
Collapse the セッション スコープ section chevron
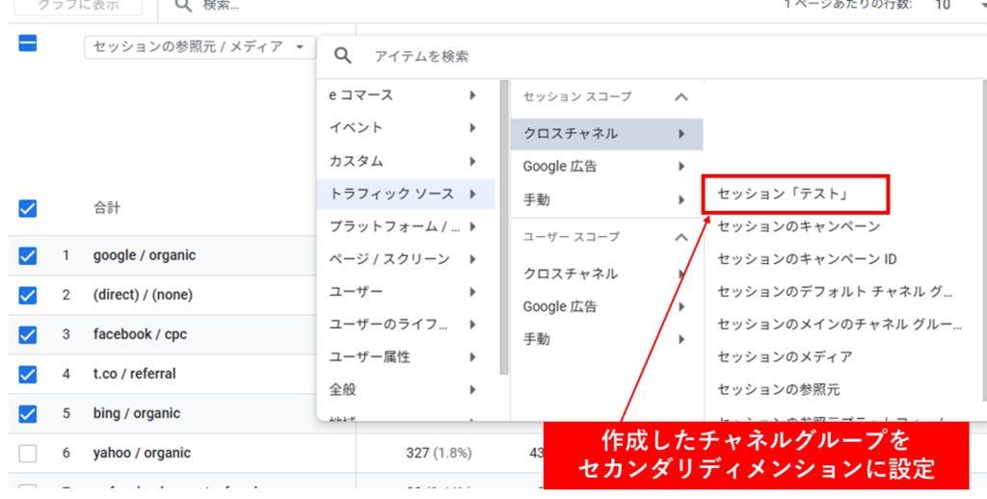(681, 97)
